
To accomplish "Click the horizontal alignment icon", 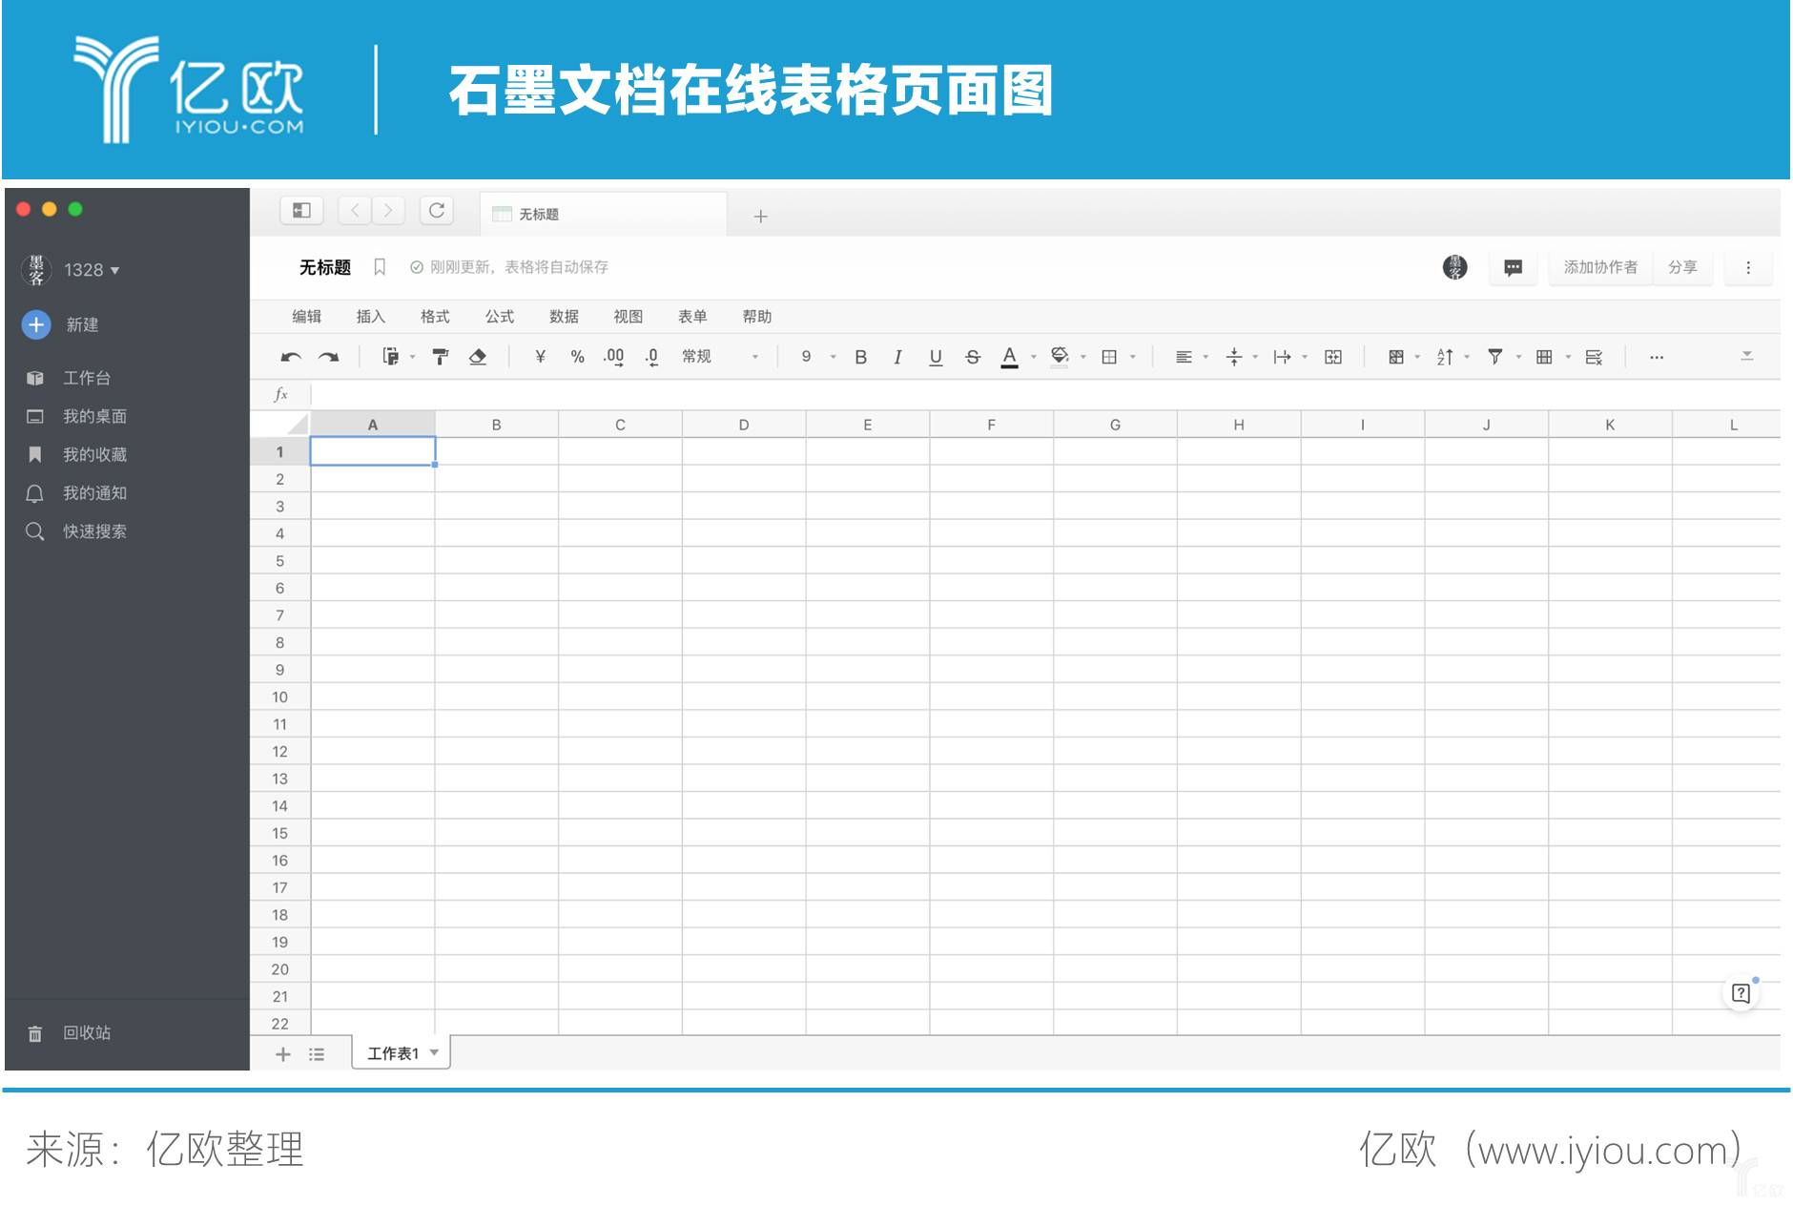I will [1184, 357].
